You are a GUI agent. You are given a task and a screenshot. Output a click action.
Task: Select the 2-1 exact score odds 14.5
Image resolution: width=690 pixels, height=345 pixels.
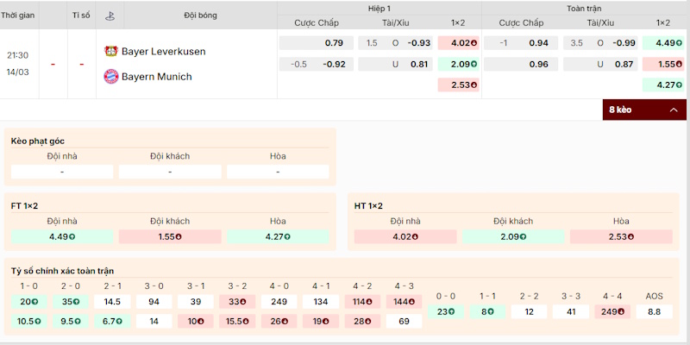112,302
